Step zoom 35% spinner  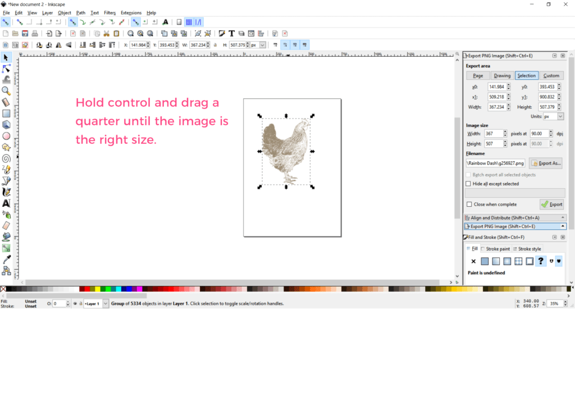click(x=565, y=303)
